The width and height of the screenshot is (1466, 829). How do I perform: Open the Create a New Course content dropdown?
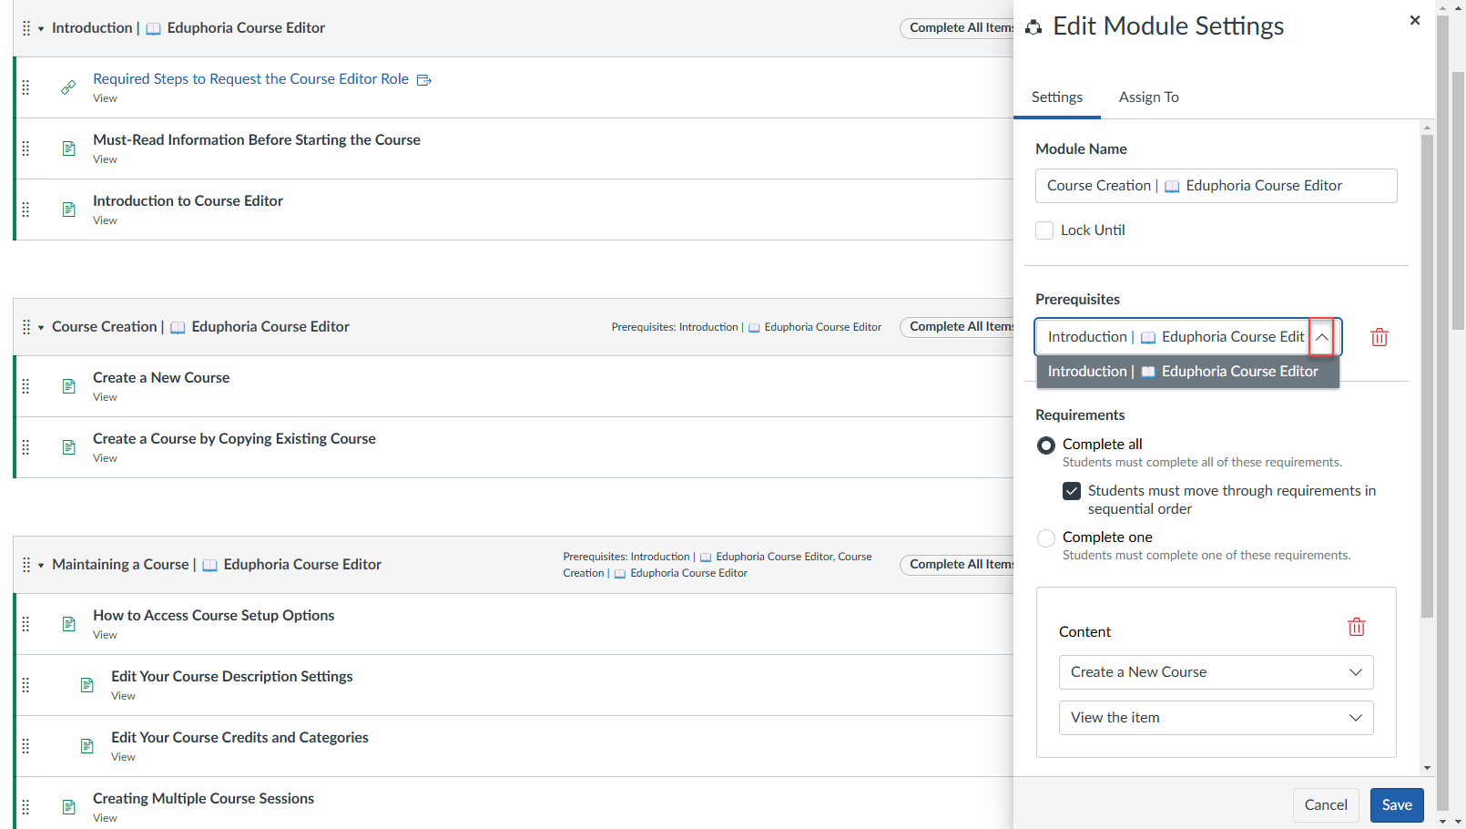click(x=1216, y=672)
